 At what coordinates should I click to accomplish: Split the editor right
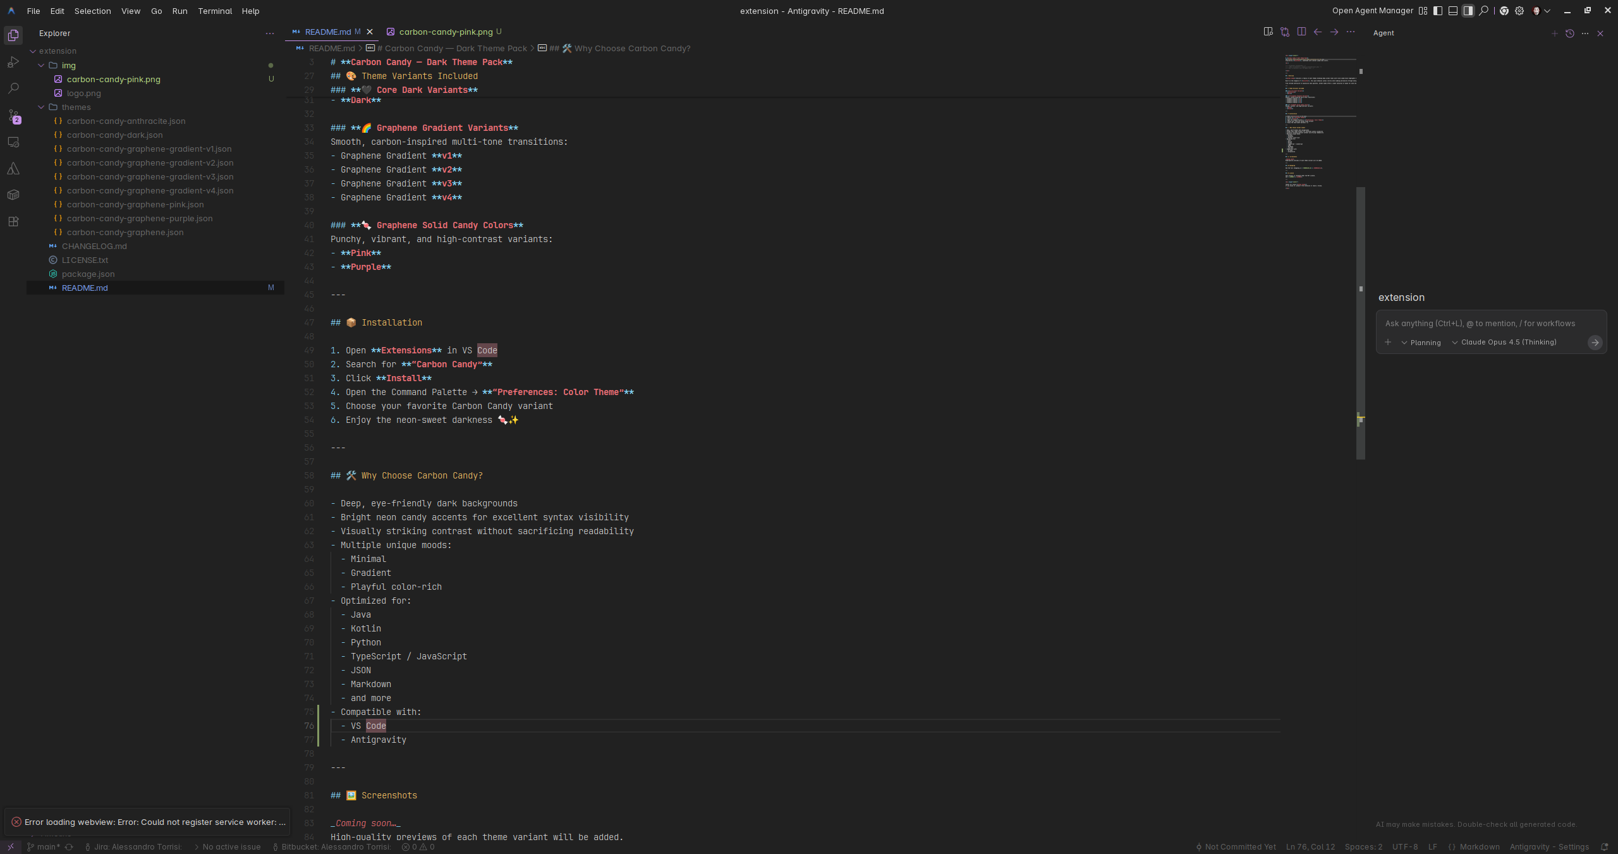(x=1301, y=32)
